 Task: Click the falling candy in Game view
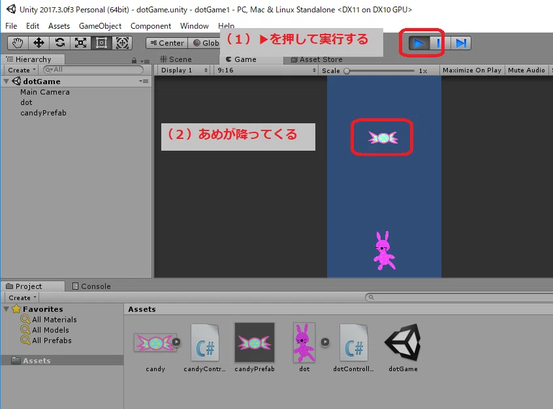point(383,138)
